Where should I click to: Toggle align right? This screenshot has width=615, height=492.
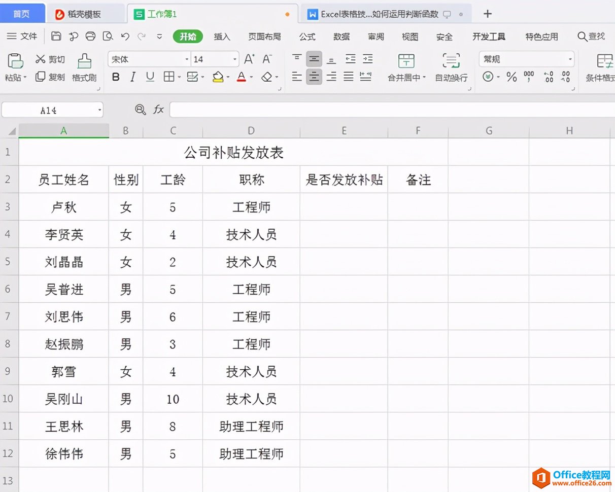tap(331, 77)
